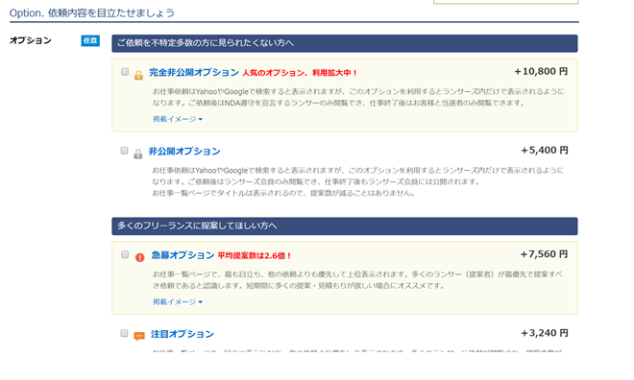Expand 掲載イメージ under 完全非公開オプション
The width and height of the screenshot is (634, 380).
pos(178,119)
